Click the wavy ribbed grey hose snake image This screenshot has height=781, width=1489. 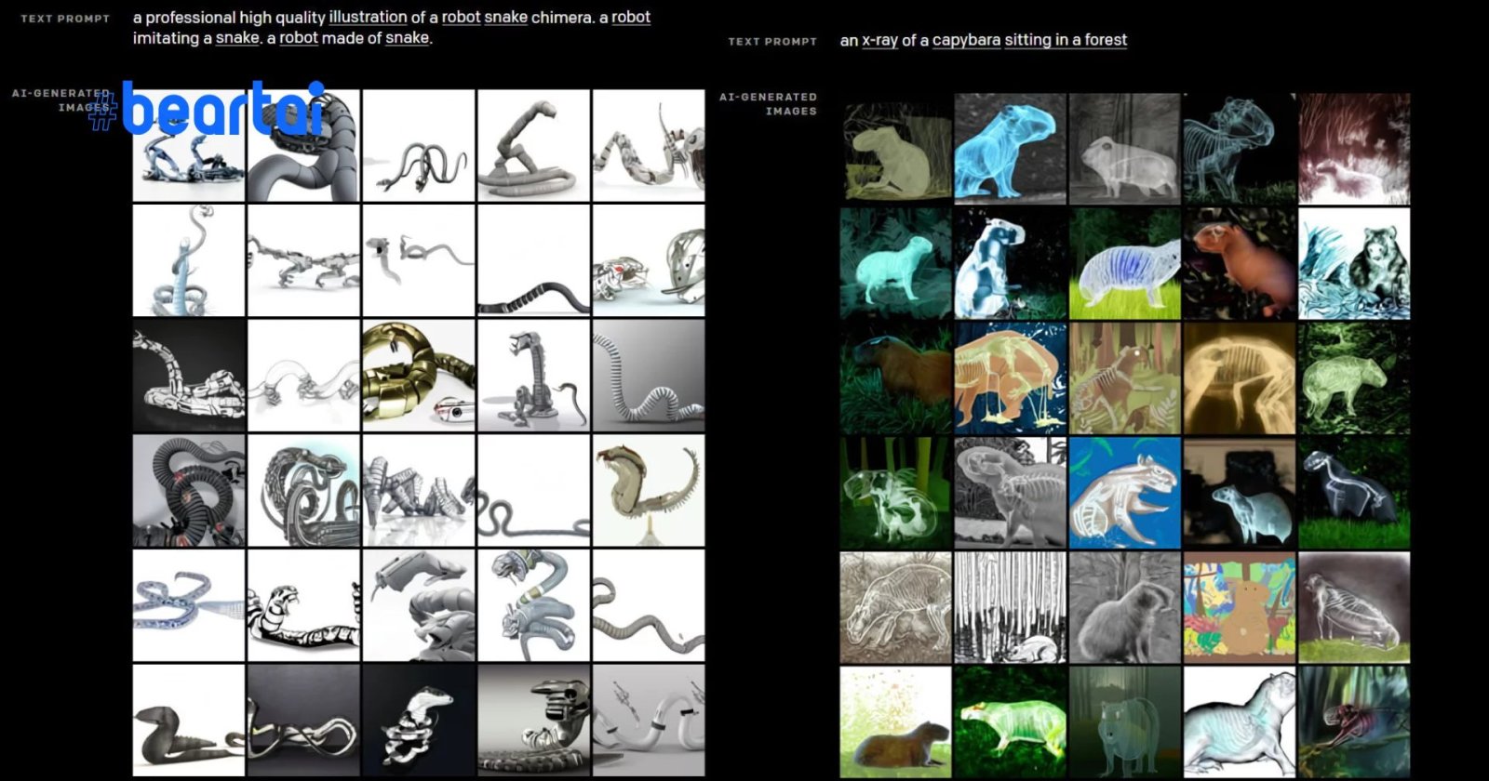[648, 376]
